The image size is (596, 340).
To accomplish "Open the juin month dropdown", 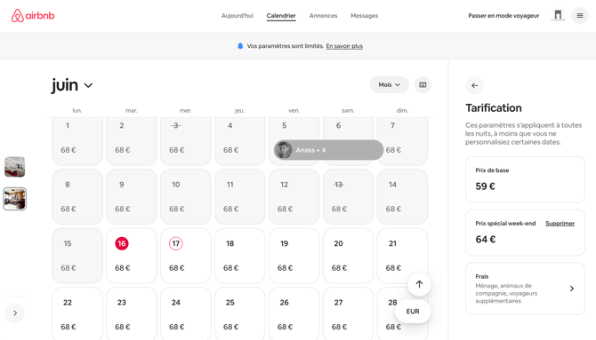I will [x=72, y=85].
